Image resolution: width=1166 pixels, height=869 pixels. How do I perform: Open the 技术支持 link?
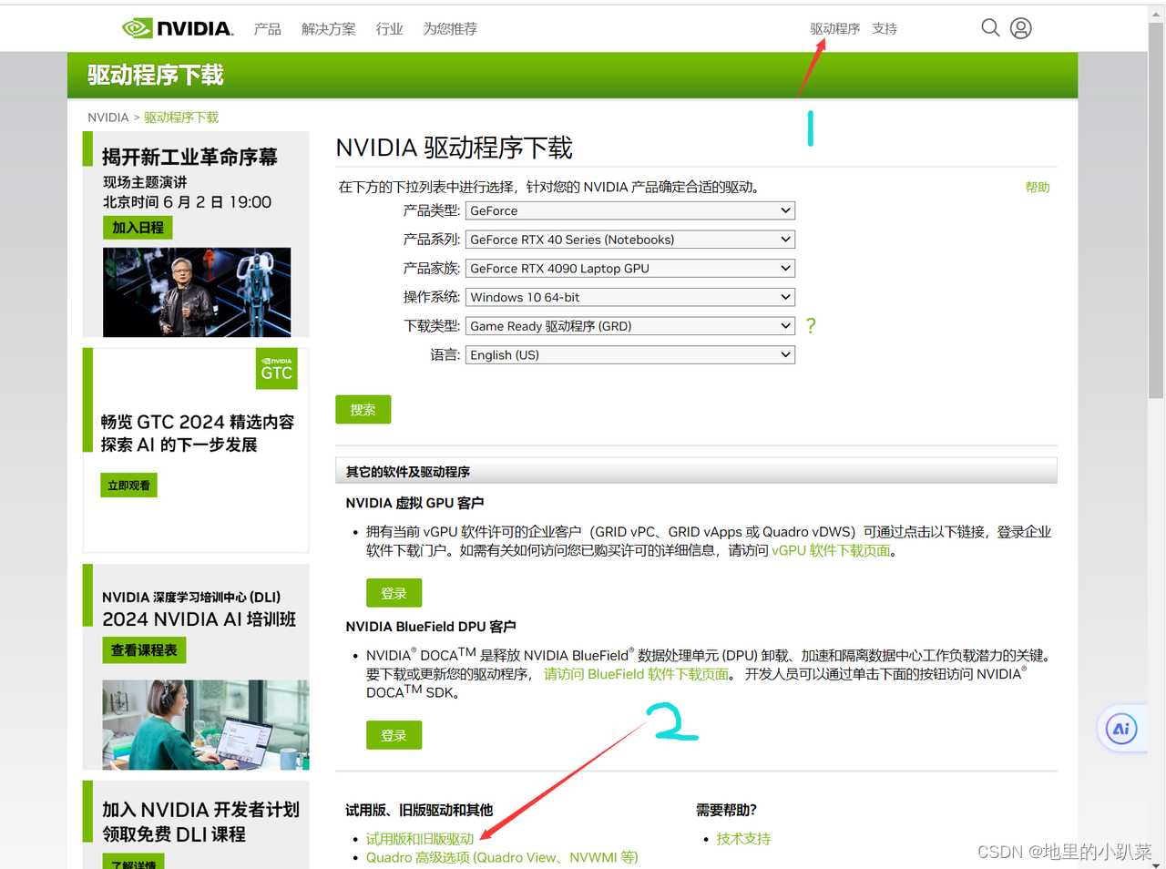pyautogui.click(x=743, y=839)
